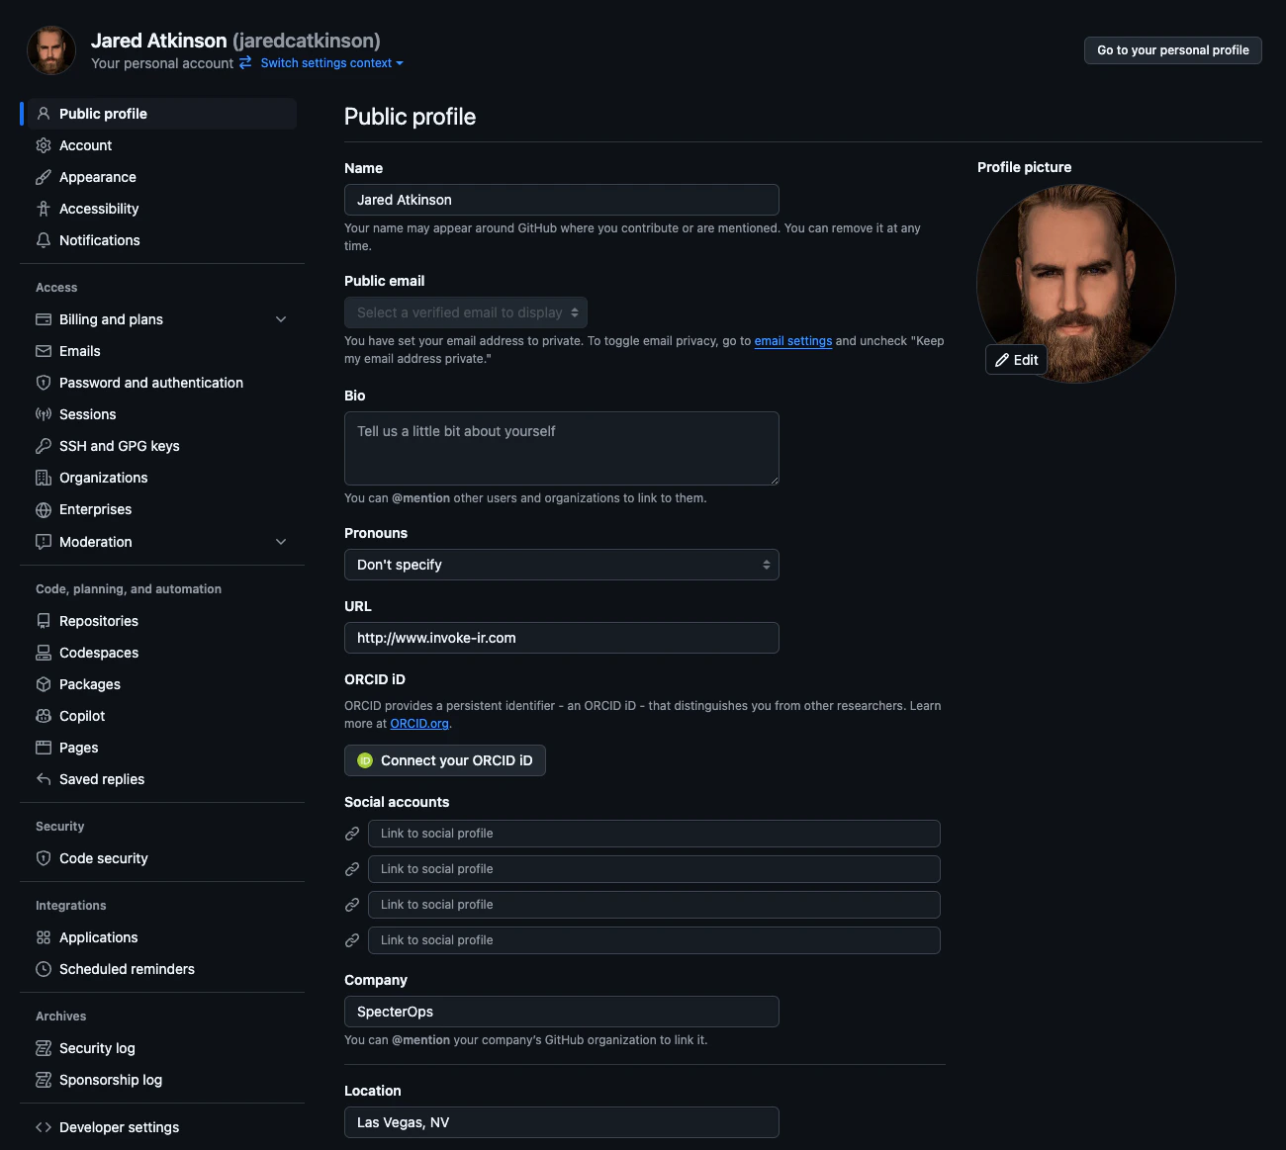Click Connect your ORCID iD

coord(444,760)
